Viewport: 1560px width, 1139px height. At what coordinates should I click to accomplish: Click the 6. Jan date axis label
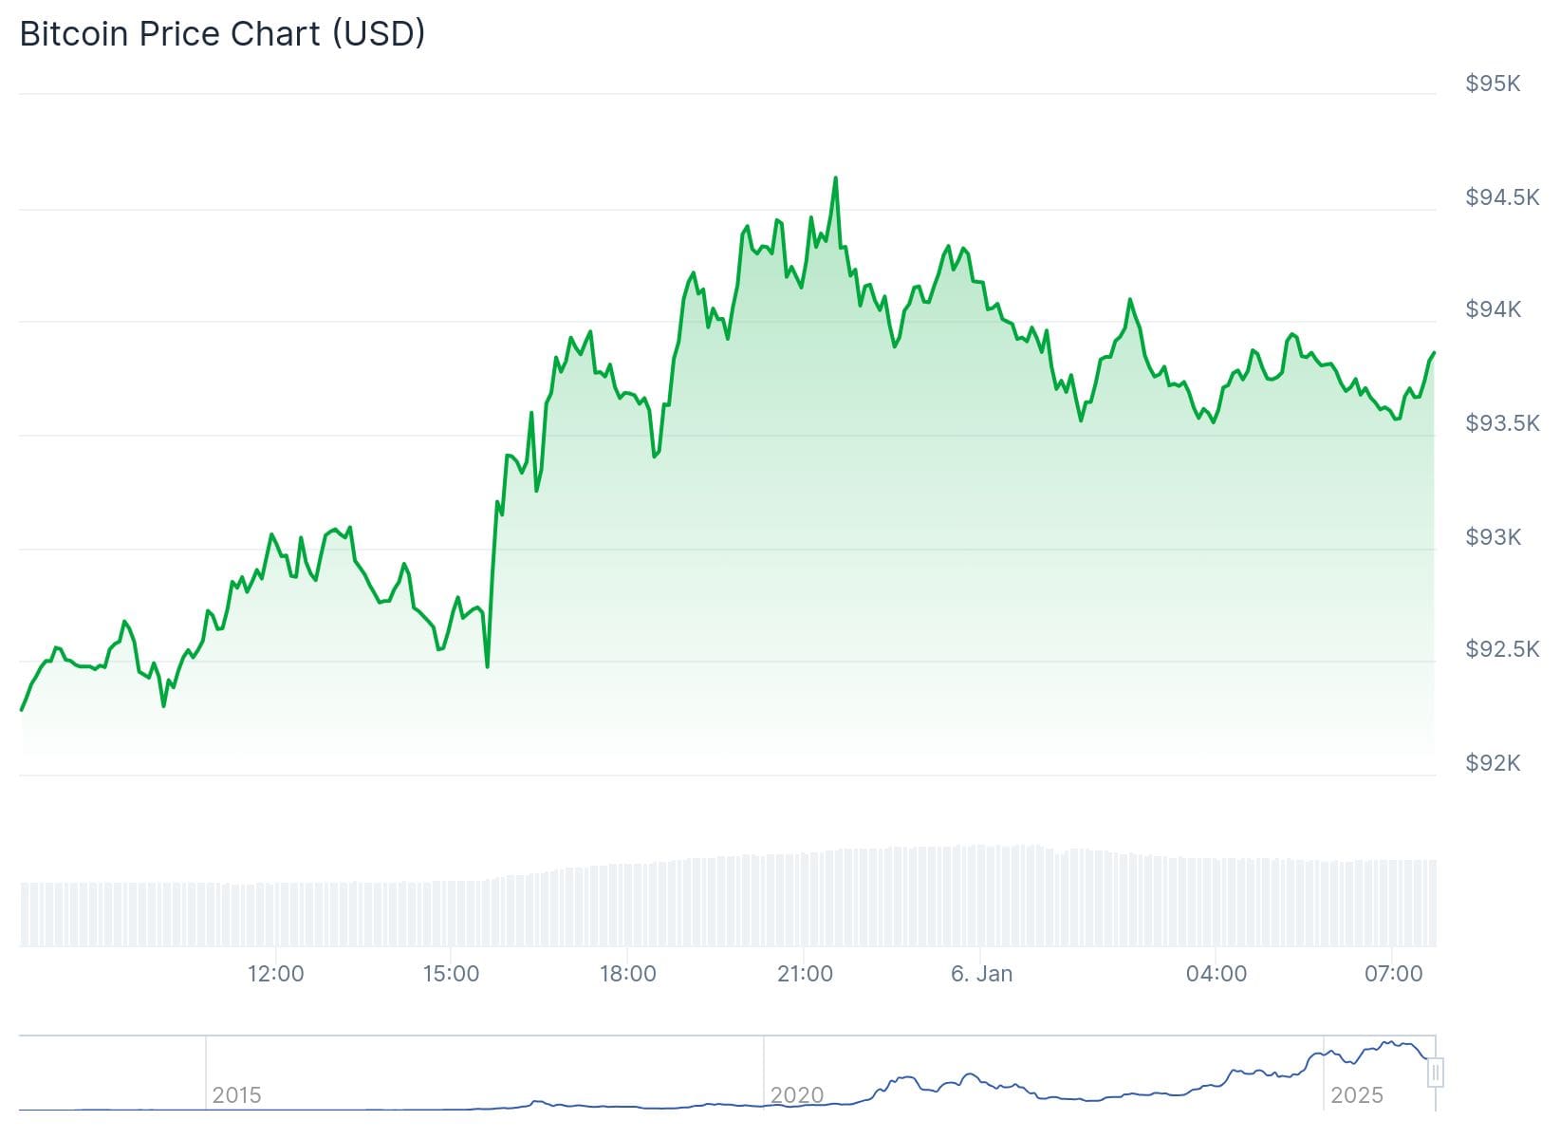(x=981, y=974)
